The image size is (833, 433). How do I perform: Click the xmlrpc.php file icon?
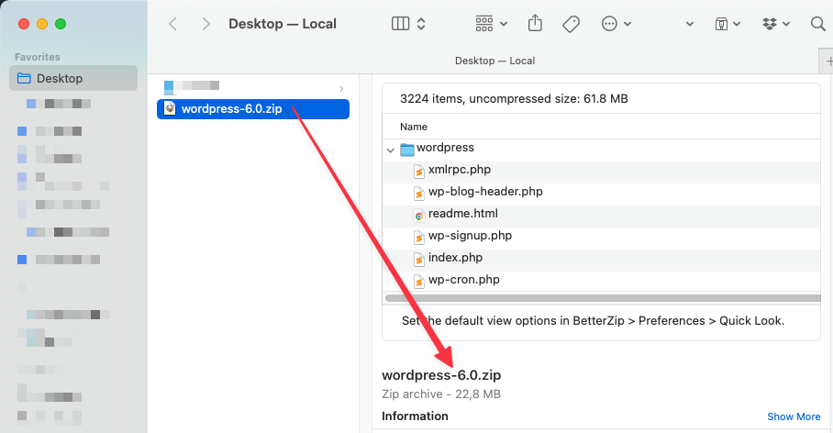click(x=418, y=171)
